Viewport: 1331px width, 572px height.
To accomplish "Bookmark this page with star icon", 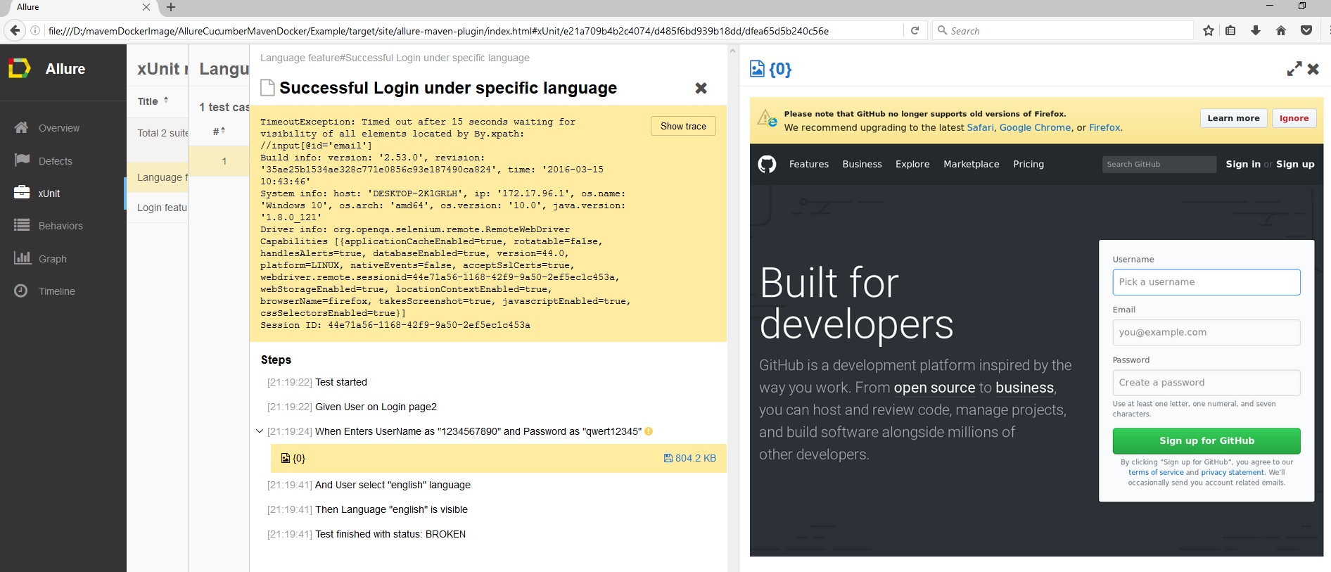I will click(1209, 30).
